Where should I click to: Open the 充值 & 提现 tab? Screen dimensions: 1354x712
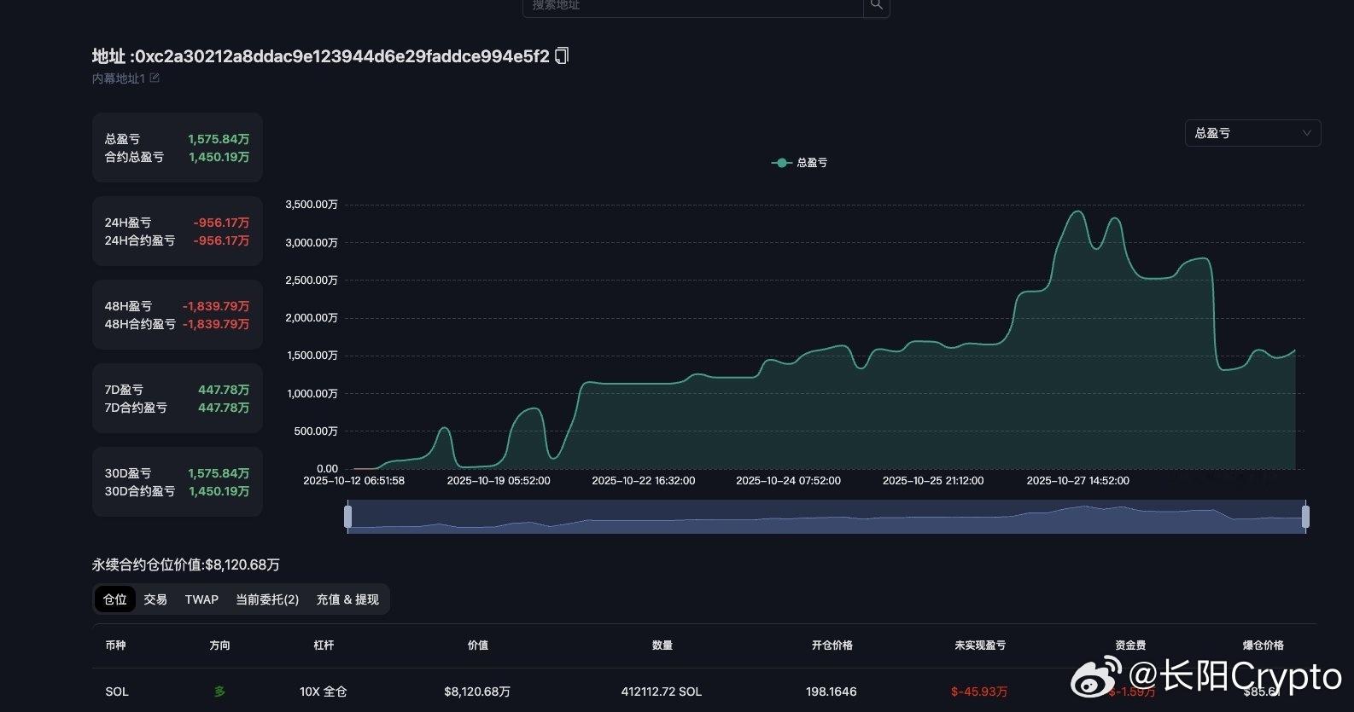pyautogui.click(x=347, y=599)
